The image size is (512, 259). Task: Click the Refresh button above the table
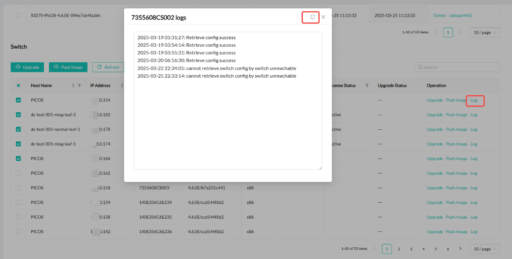108,67
